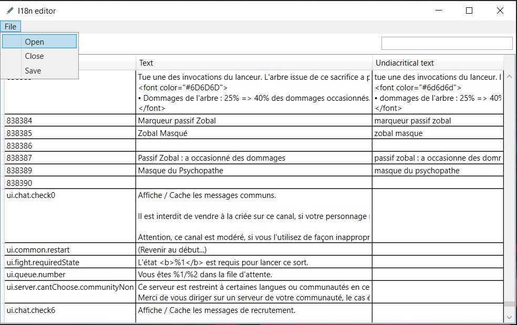Choose Open from the File menu

39,41
